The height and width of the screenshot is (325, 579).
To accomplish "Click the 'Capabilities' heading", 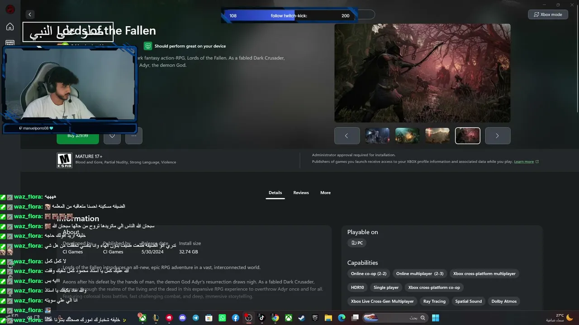I will click(x=362, y=263).
